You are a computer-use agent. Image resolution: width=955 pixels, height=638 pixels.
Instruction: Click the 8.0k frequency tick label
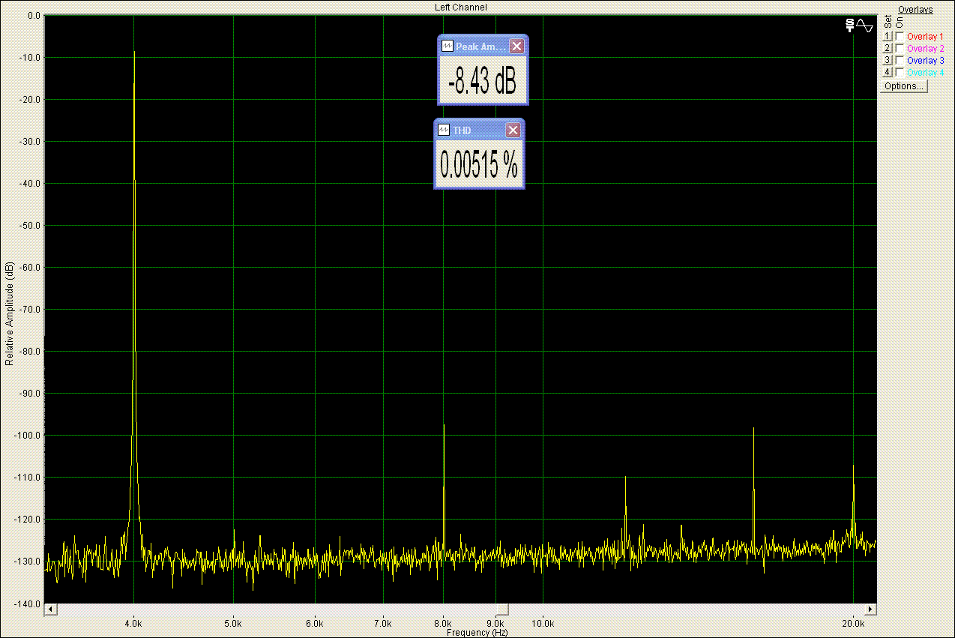coord(444,623)
